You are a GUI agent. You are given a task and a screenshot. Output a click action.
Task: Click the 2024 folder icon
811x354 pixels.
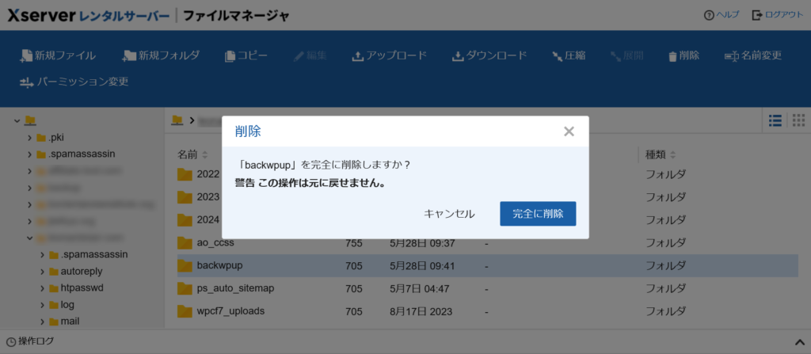click(185, 220)
